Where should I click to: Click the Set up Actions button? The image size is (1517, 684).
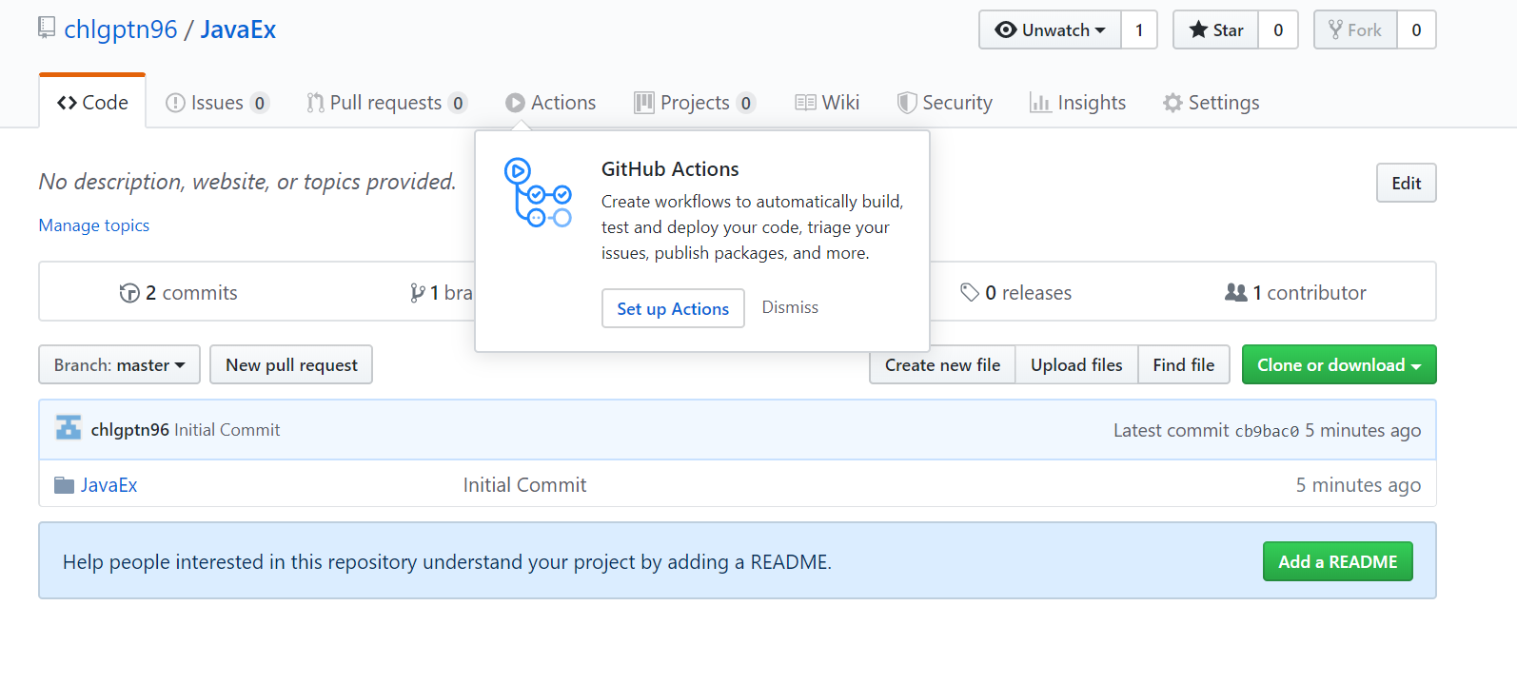tap(673, 308)
